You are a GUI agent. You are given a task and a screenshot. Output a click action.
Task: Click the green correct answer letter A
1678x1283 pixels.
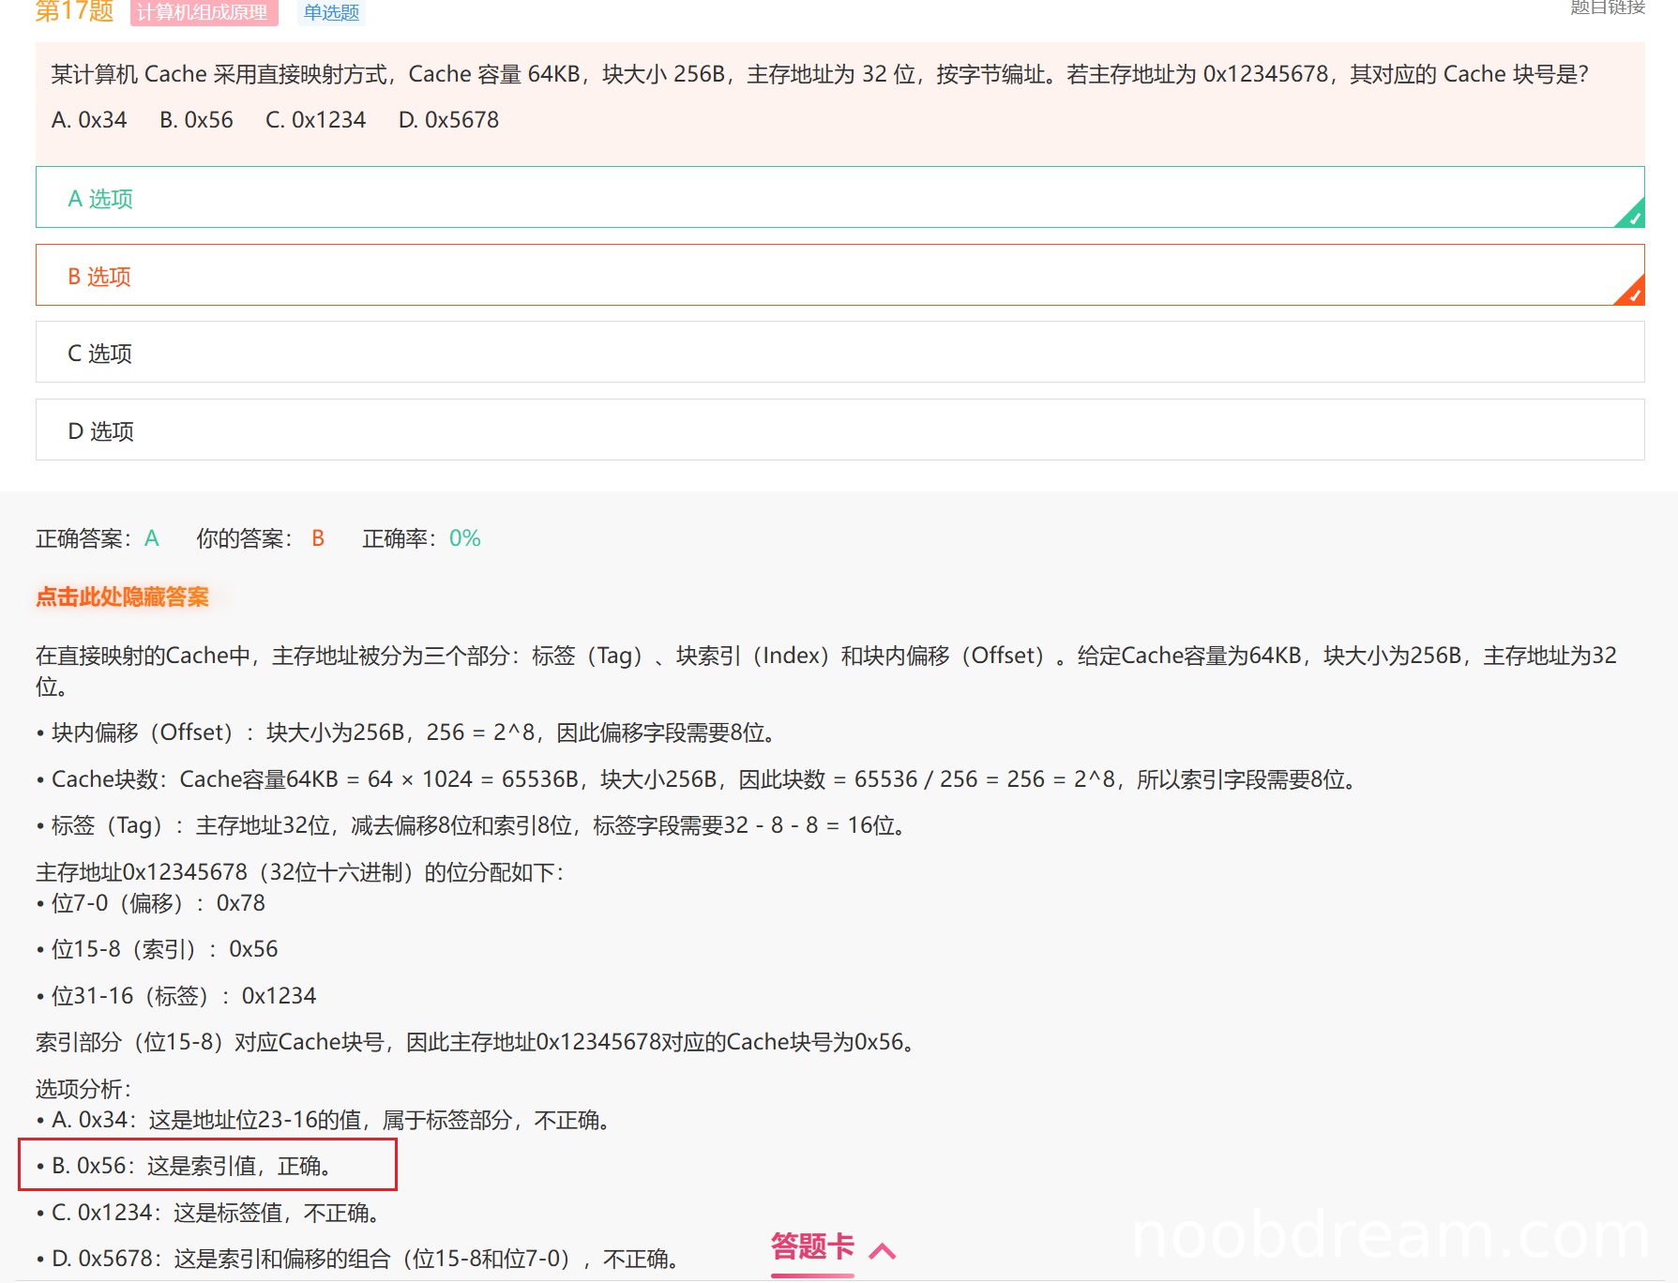152,538
